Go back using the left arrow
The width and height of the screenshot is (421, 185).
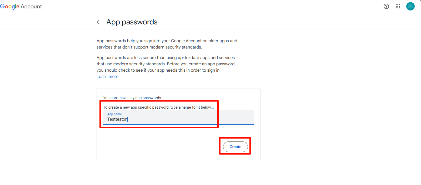tap(99, 22)
